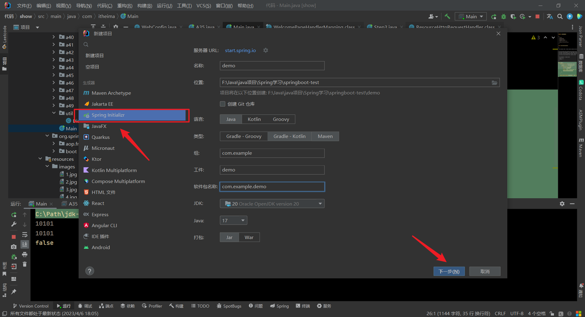Click the rerun icon in Run panel
Viewport: 585px width, 317px height.
(x=14, y=215)
